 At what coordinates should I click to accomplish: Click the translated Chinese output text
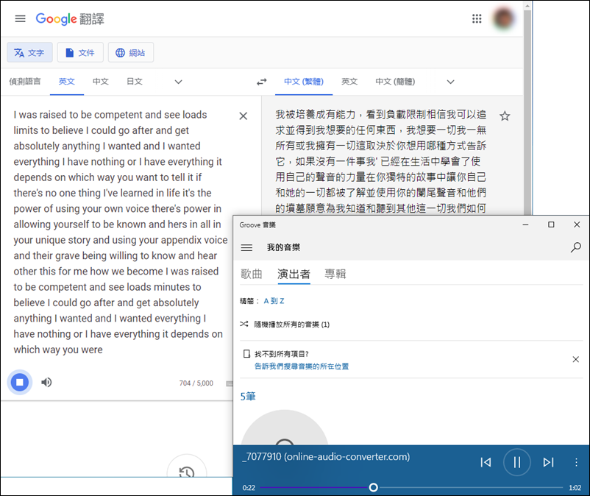coord(381,161)
